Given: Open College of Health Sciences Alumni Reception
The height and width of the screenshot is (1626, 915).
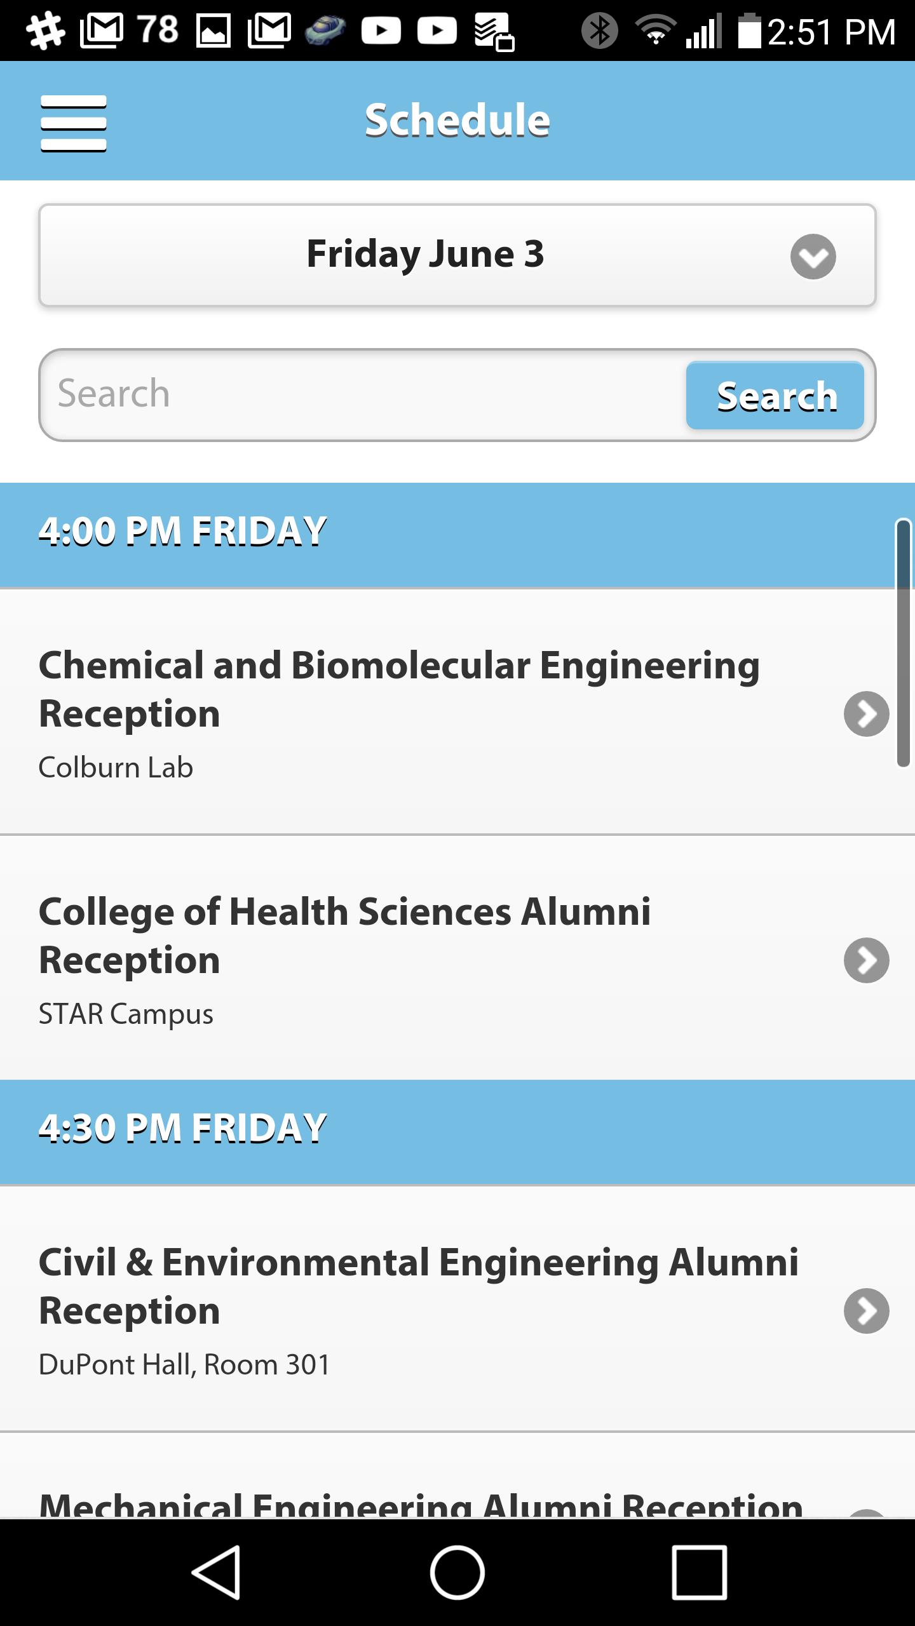Looking at the screenshot, I should 457,958.
